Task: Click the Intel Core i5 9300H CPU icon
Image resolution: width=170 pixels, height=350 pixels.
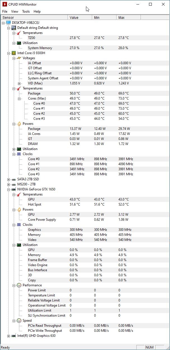Action: tap(14, 53)
